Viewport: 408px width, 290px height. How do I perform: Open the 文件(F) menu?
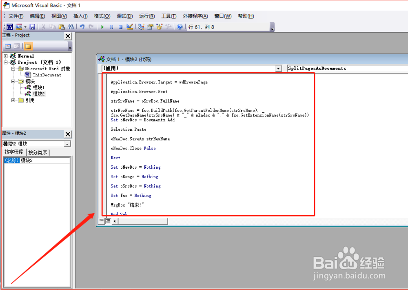[16, 16]
